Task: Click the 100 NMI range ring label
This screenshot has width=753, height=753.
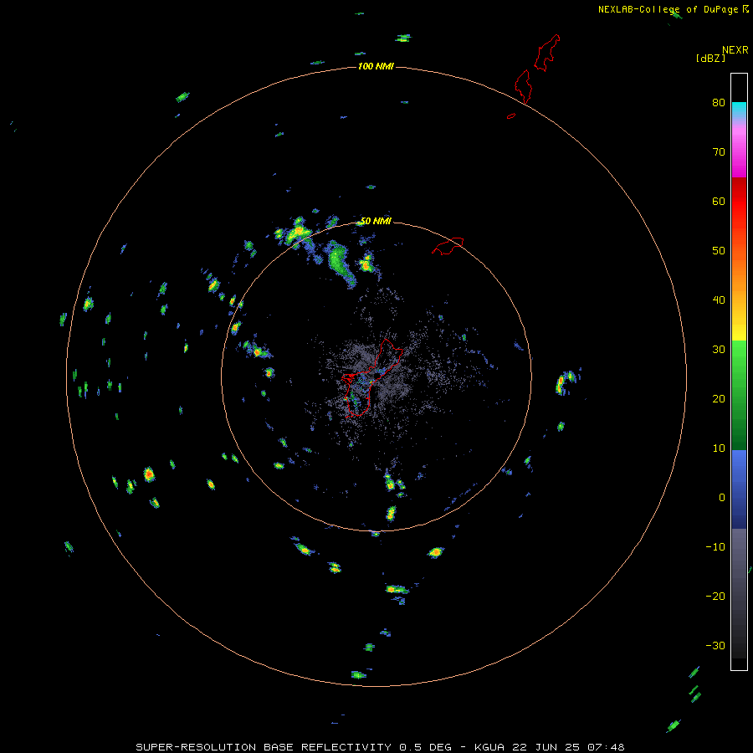Action: [x=376, y=66]
